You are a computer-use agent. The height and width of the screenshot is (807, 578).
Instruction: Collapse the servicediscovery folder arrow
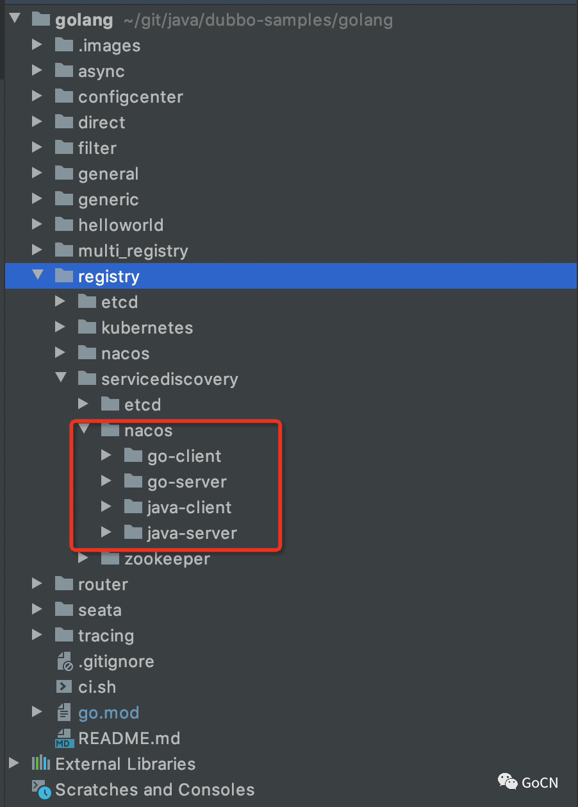[60, 378]
